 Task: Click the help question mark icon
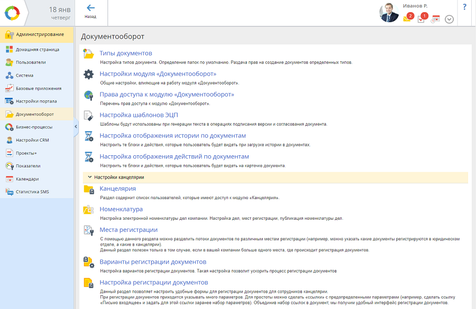(x=464, y=7)
